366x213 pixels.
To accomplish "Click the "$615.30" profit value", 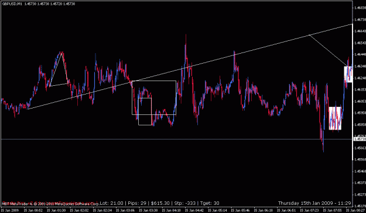I will 160,203.
